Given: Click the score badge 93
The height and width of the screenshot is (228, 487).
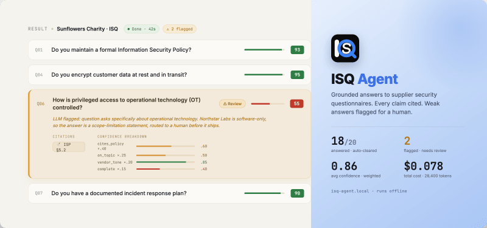Looking at the screenshot, I should 297,50.
